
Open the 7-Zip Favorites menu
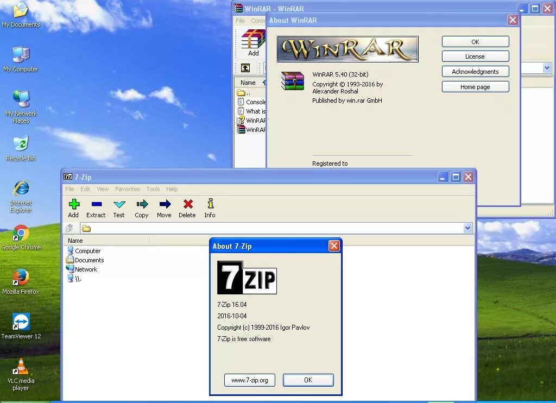(x=127, y=189)
